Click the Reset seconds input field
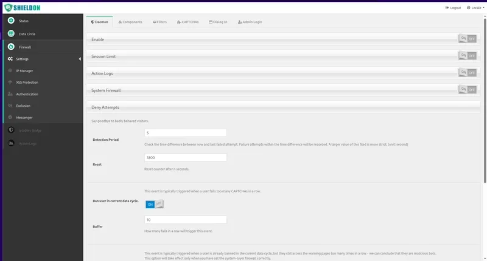 point(186,158)
